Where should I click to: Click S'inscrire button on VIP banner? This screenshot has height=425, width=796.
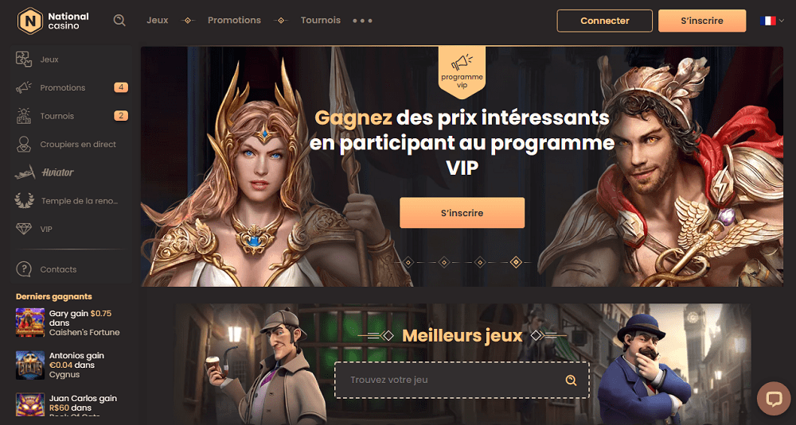[x=462, y=213]
